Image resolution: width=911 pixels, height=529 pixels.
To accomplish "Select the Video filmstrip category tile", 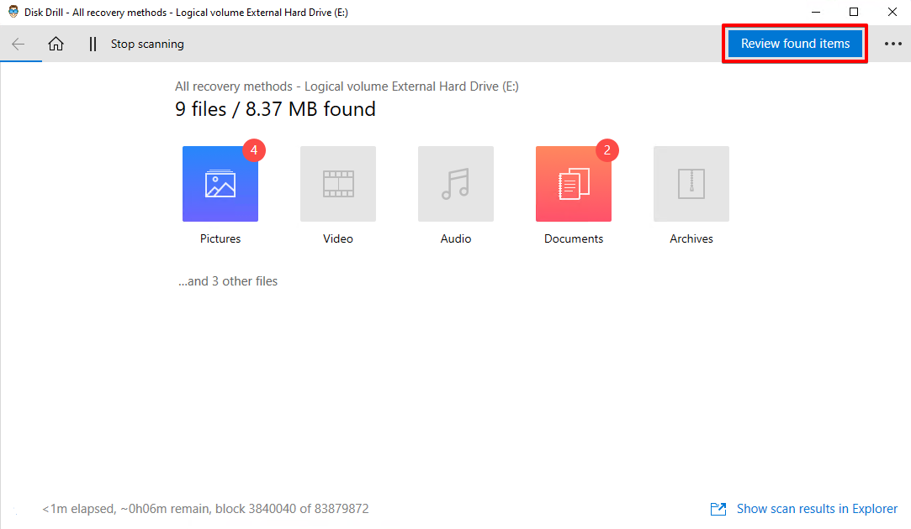I will click(x=338, y=184).
